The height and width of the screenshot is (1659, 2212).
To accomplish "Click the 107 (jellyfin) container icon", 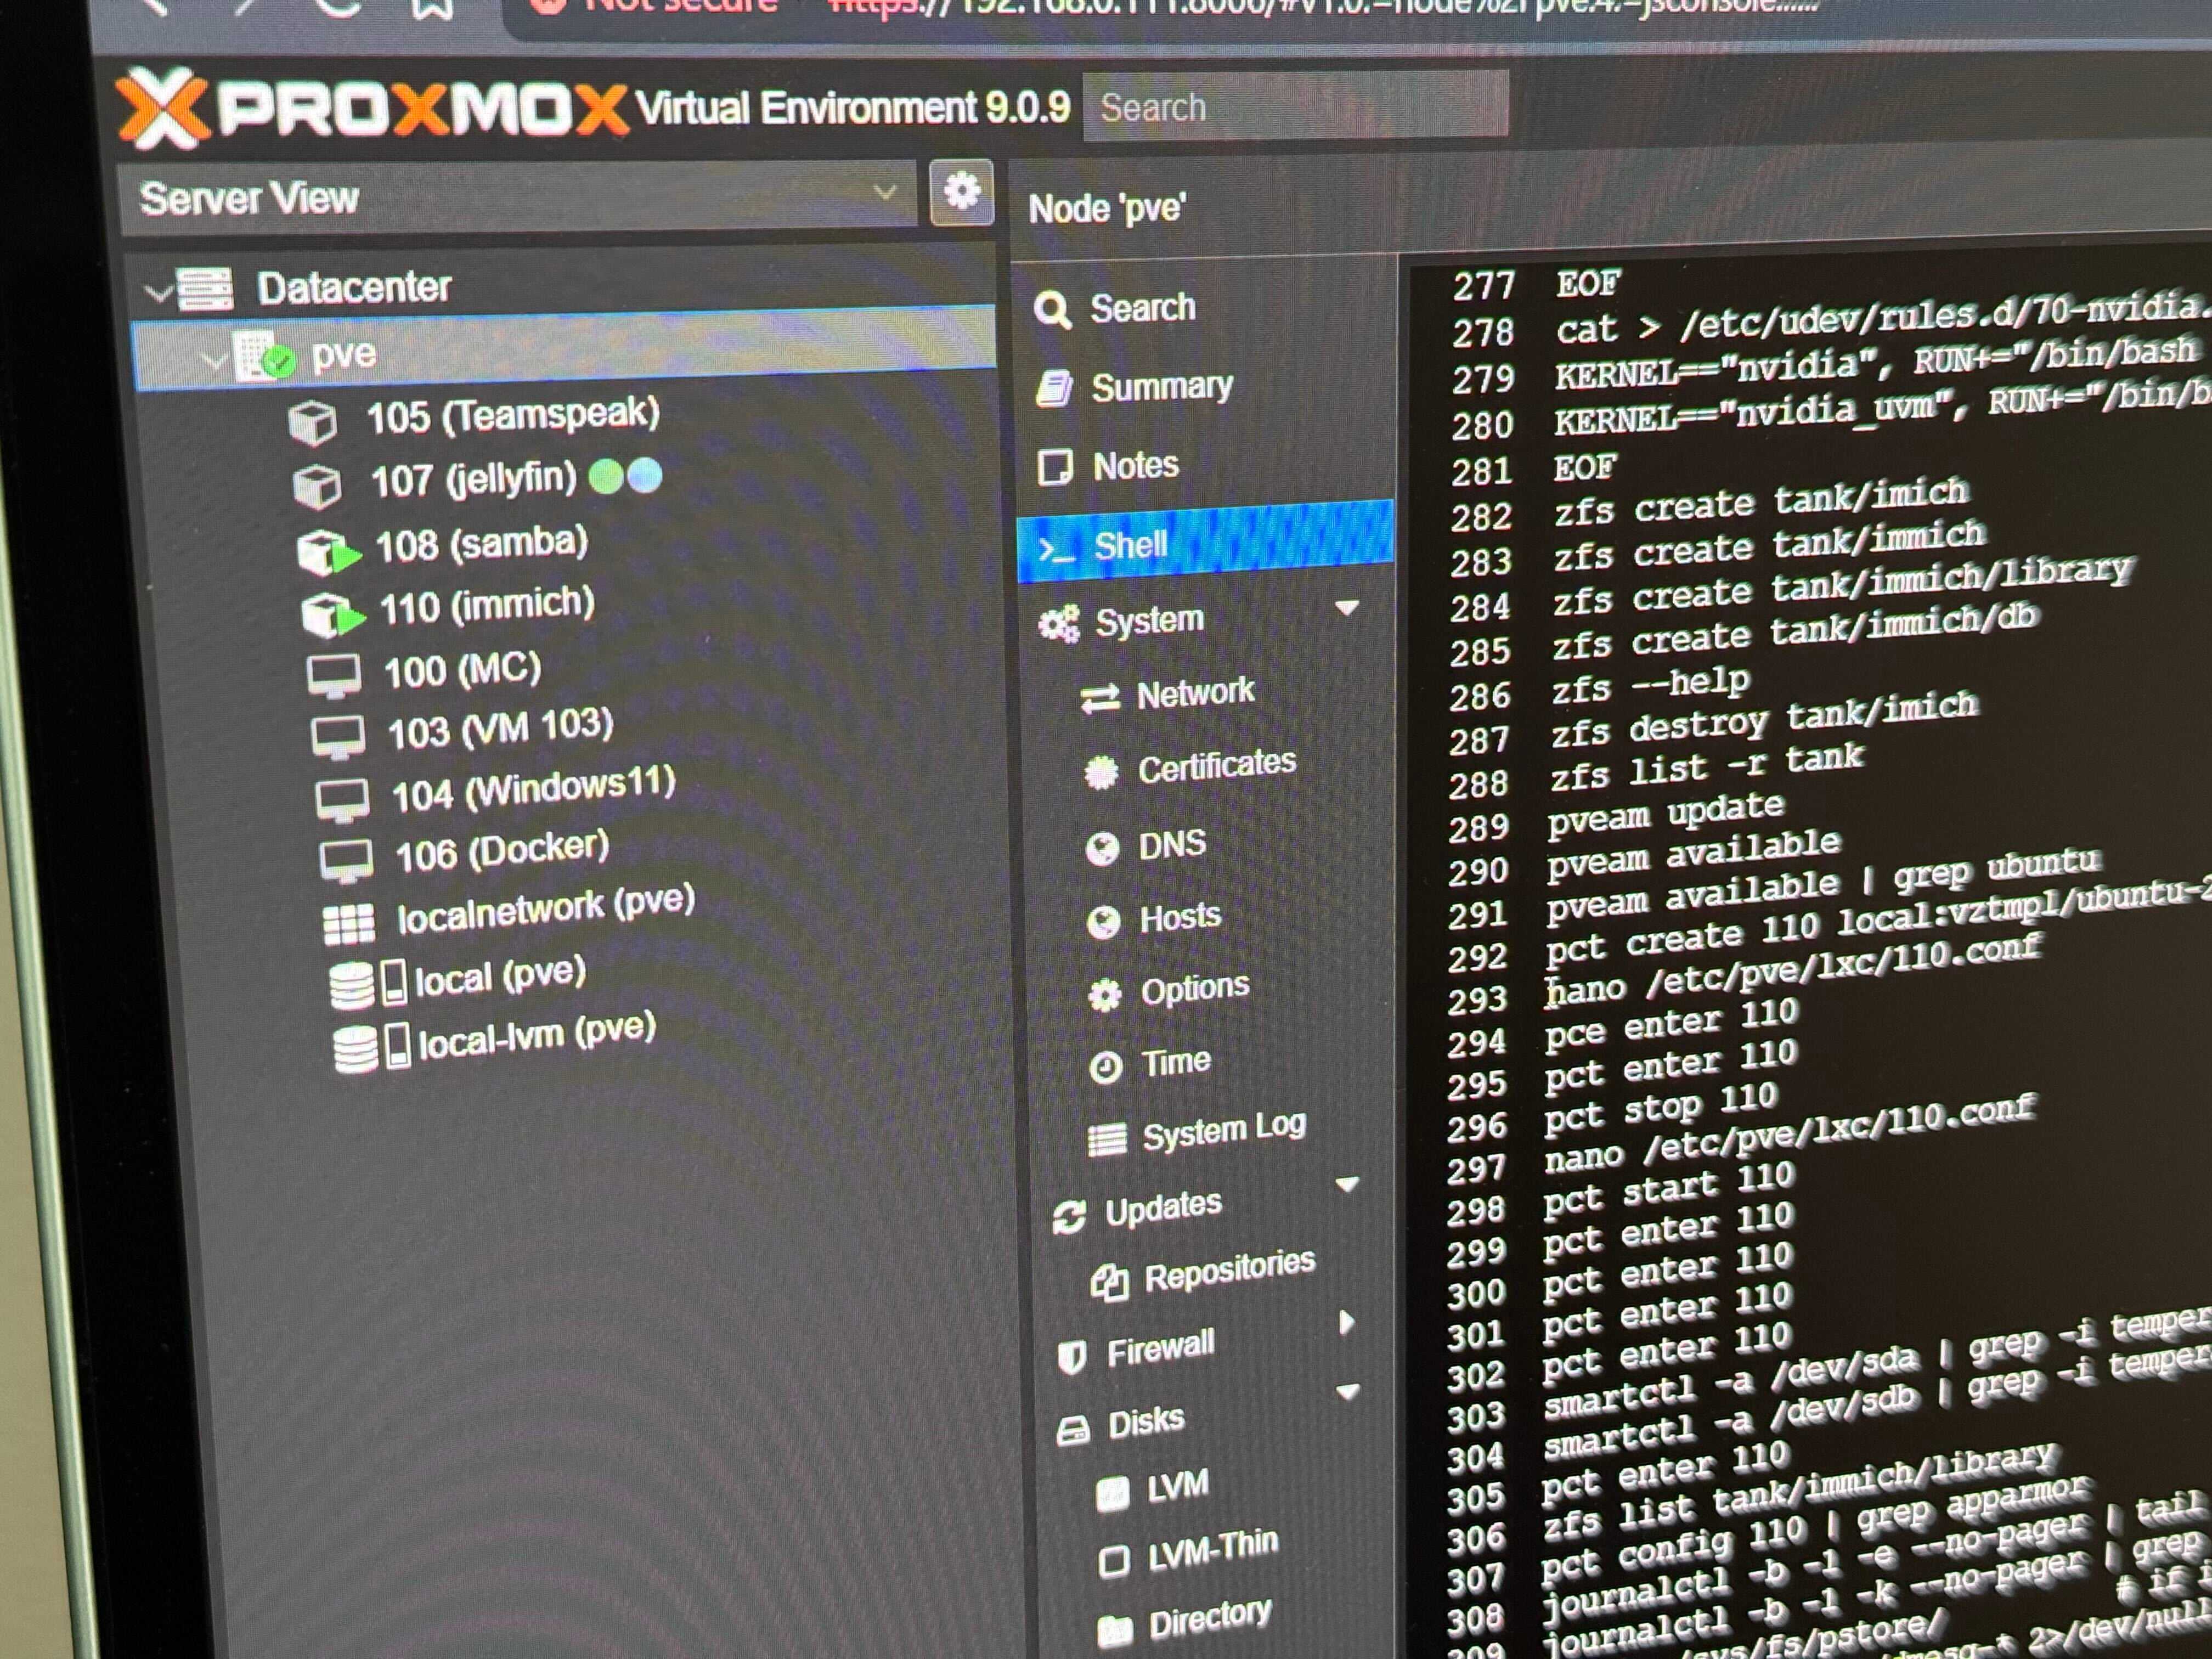I will [x=317, y=486].
